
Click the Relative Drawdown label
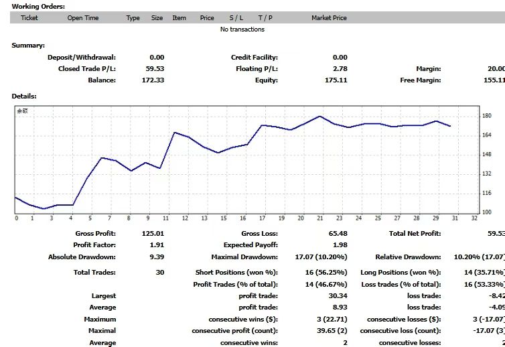(x=408, y=257)
